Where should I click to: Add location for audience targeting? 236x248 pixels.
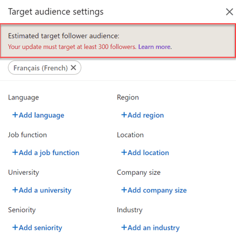(x=145, y=153)
